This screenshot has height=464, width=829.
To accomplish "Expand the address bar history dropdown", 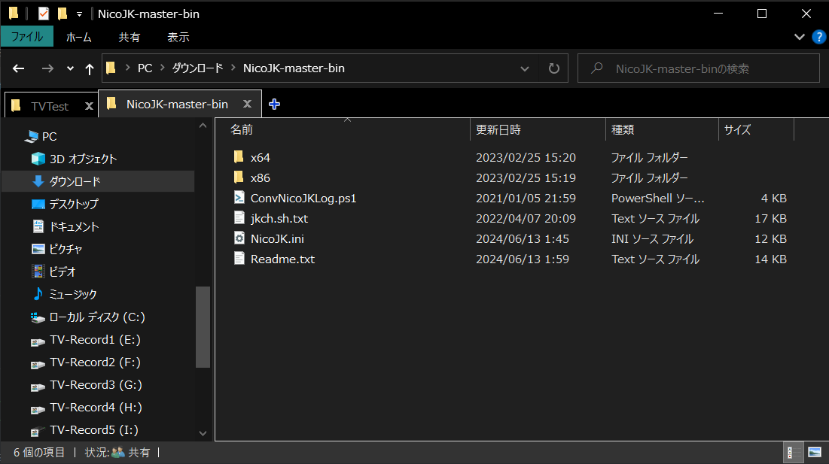I will click(525, 68).
